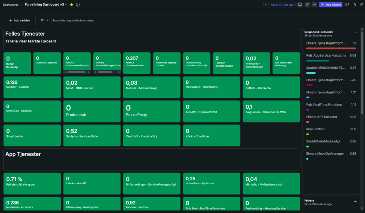The image size is (365, 213).
Task: Click the Add widget button
Action: (331, 4)
